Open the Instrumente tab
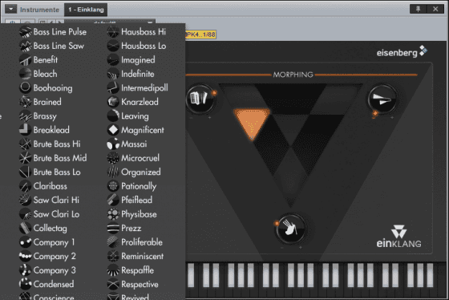This screenshot has width=449, height=300. [x=39, y=10]
